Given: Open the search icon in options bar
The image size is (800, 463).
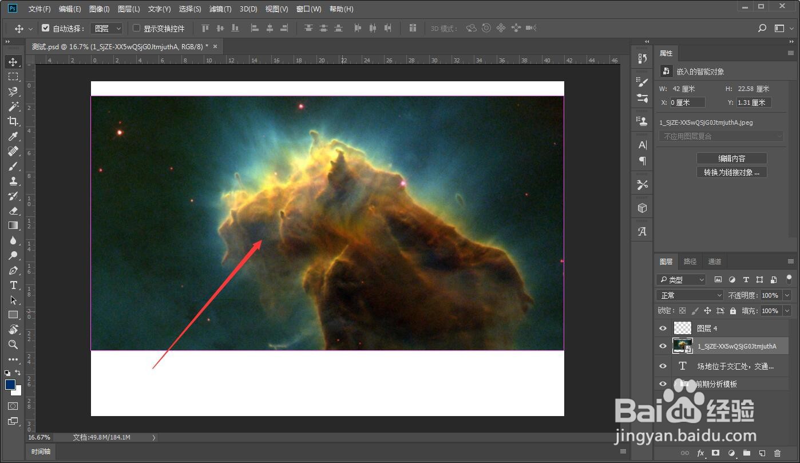Looking at the screenshot, I should (762, 28).
